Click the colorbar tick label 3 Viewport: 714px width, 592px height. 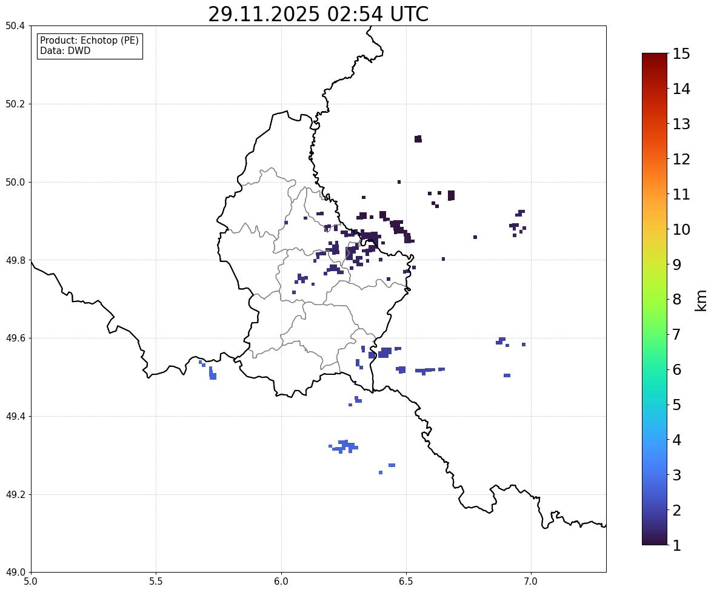[677, 475]
